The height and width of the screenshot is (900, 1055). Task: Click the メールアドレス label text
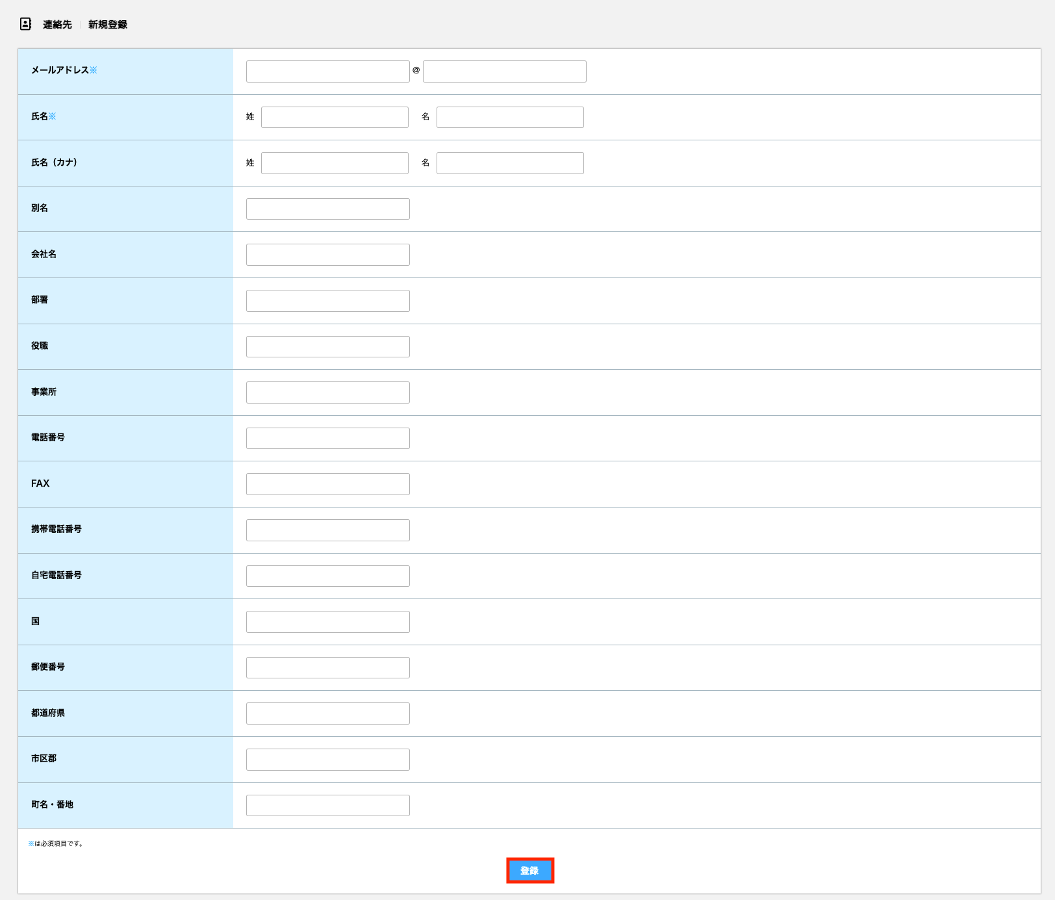coord(60,70)
